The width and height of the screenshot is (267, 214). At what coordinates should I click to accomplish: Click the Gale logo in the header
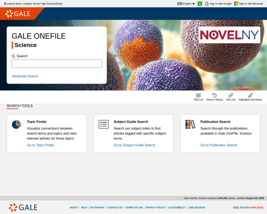coord(18,14)
